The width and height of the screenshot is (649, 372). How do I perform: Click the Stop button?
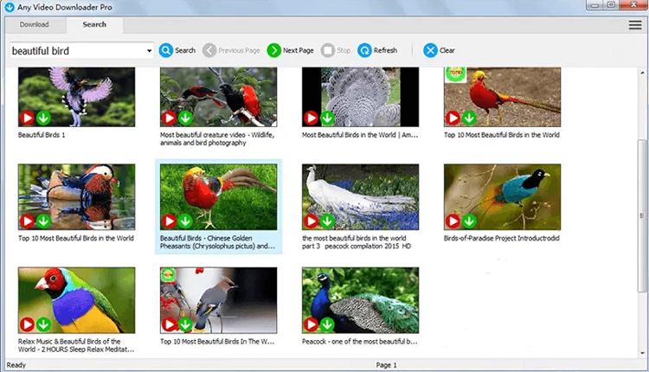336,50
